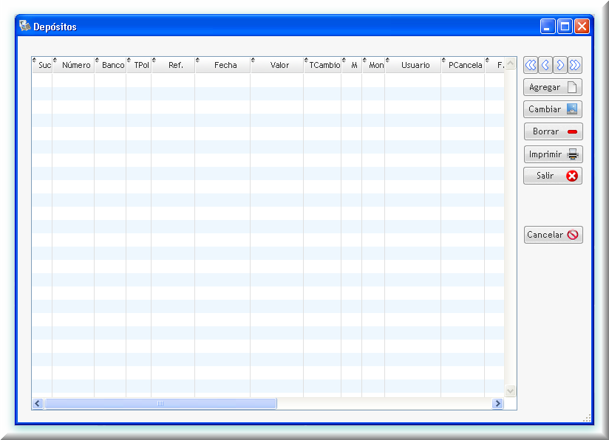Click the M column header
This screenshot has width=609, height=440.
352,65
